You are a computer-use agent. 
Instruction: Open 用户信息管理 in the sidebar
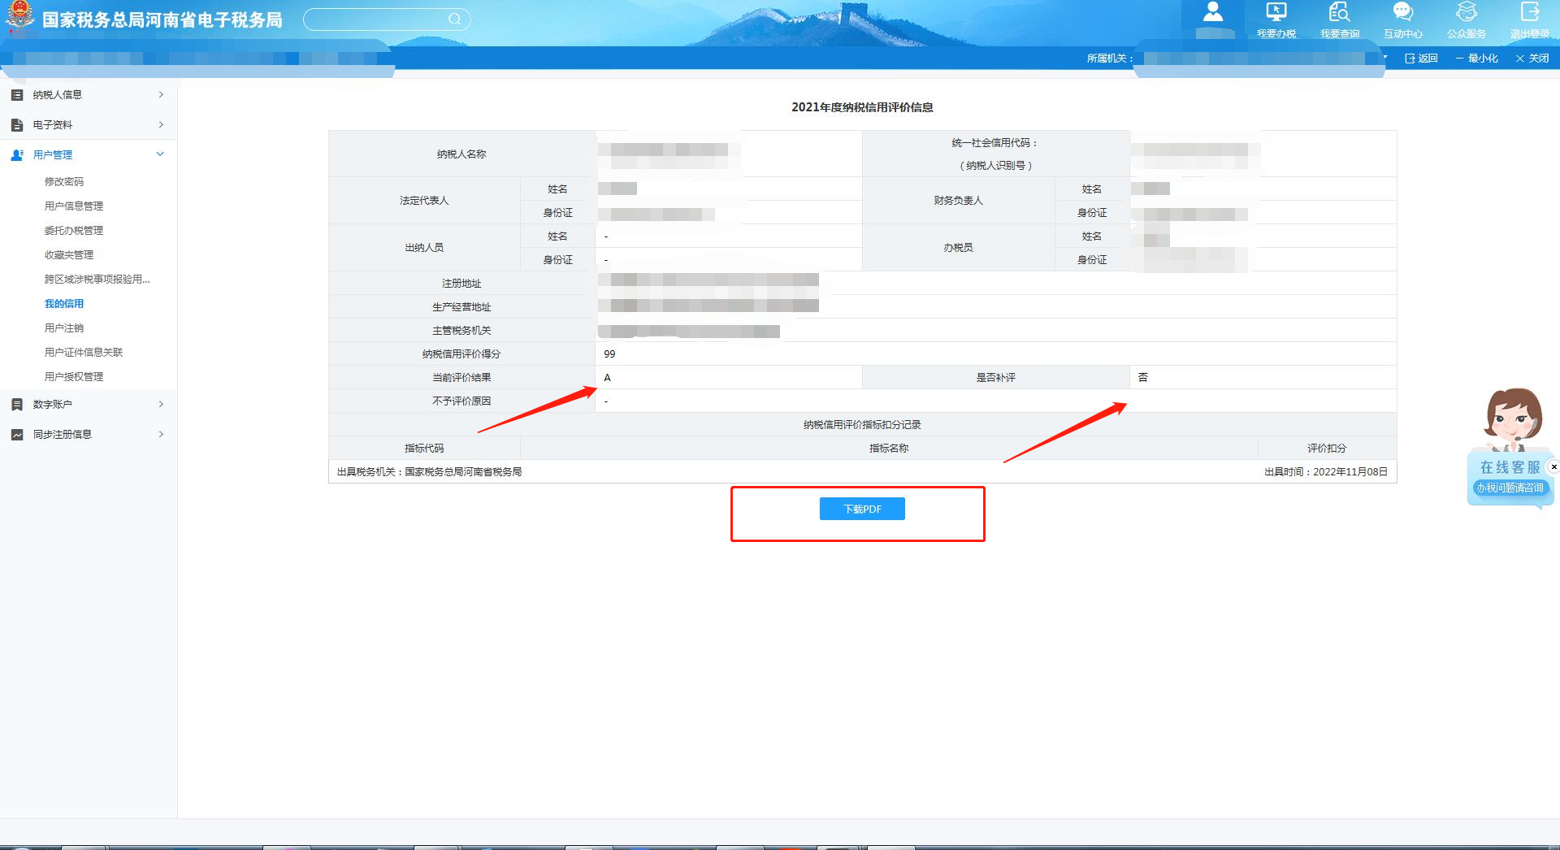pos(74,206)
